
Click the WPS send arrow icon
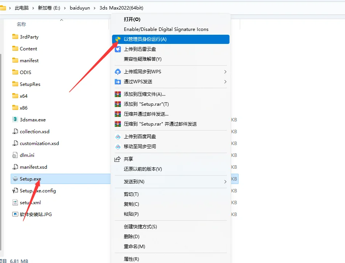coord(118,82)
